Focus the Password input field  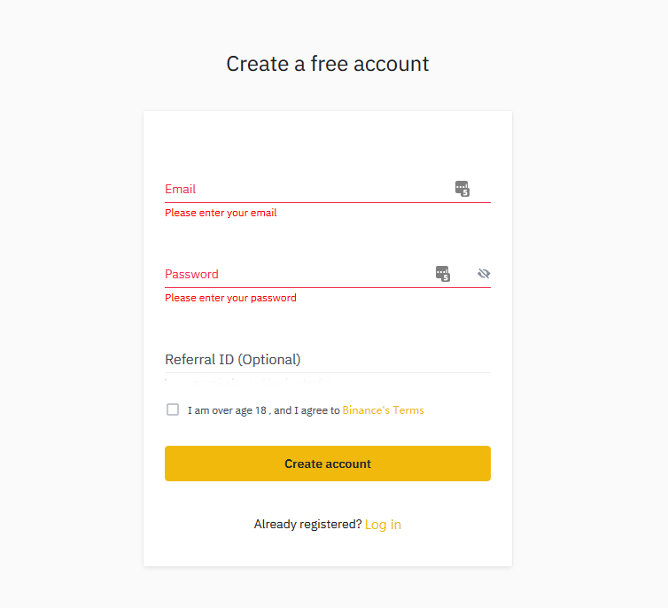[328, 274]
